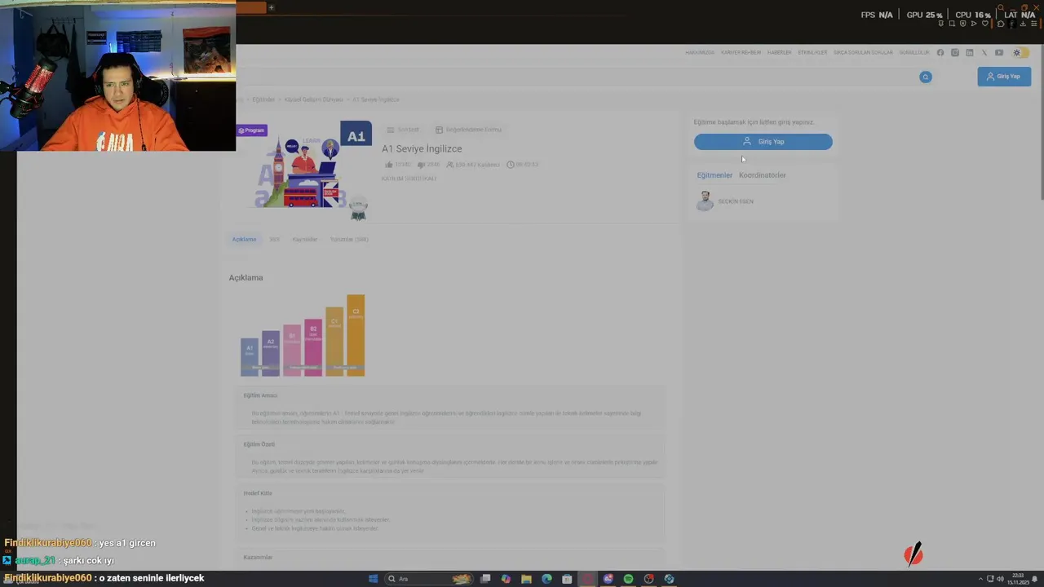Screen dimensions: 1044x587
Task: Select the Eğitmenler tab
Action: click(x=714, y=175)
